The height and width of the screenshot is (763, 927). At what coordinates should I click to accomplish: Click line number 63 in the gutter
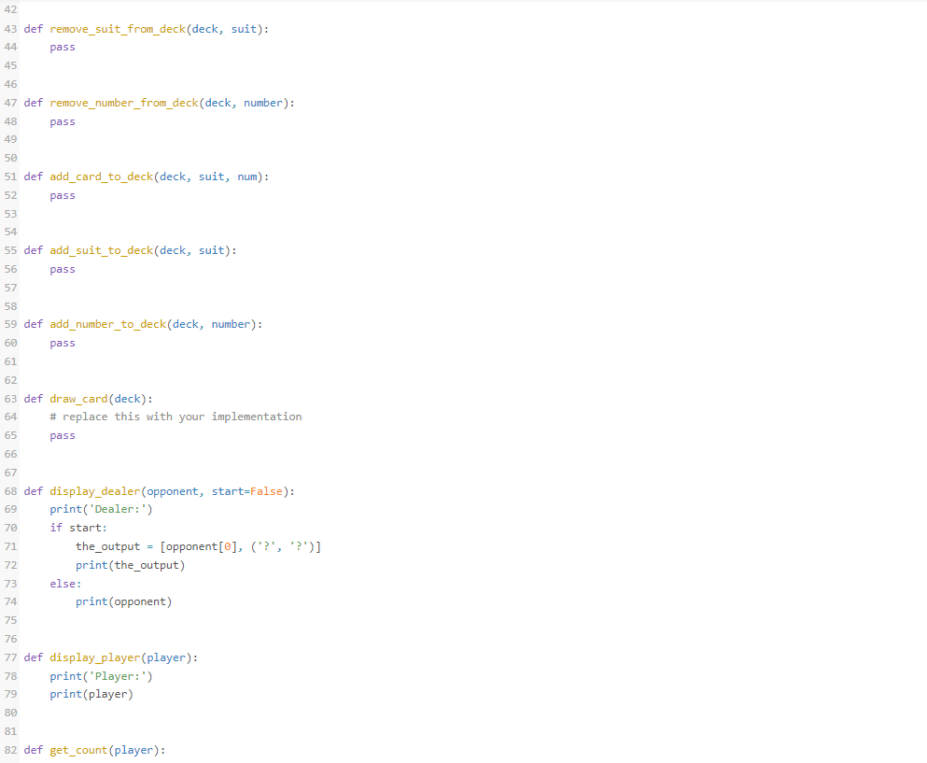(10, 399)
